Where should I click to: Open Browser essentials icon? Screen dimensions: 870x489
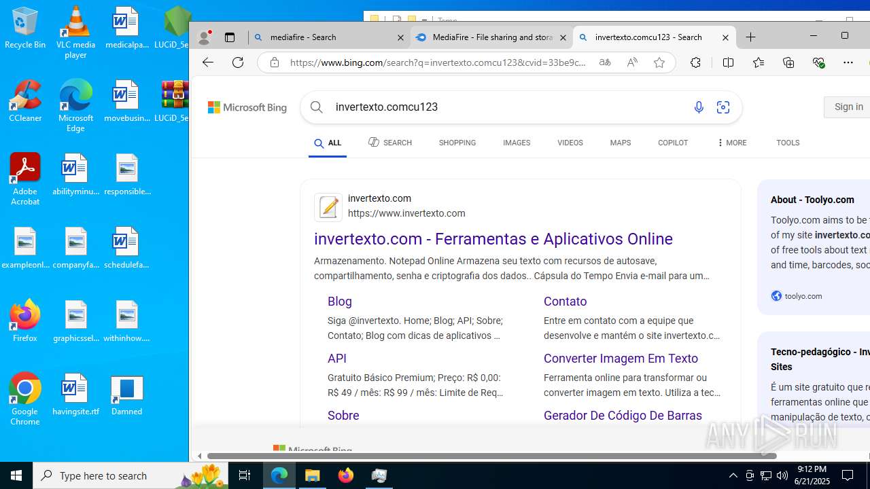[818, 62]
